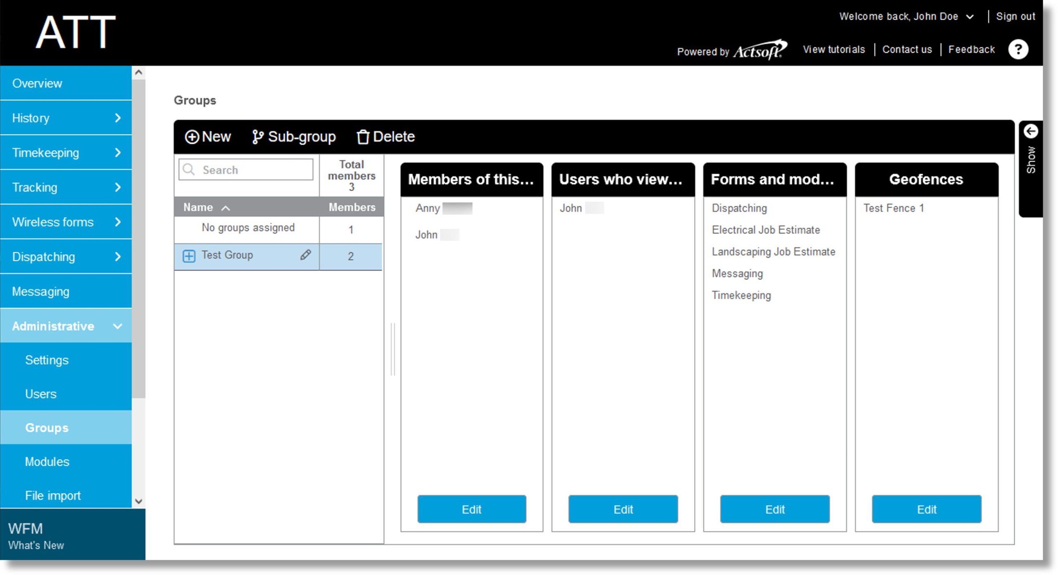Click Test Fence 1 geofence
The image size is (1058, 575).
(894, 208)
